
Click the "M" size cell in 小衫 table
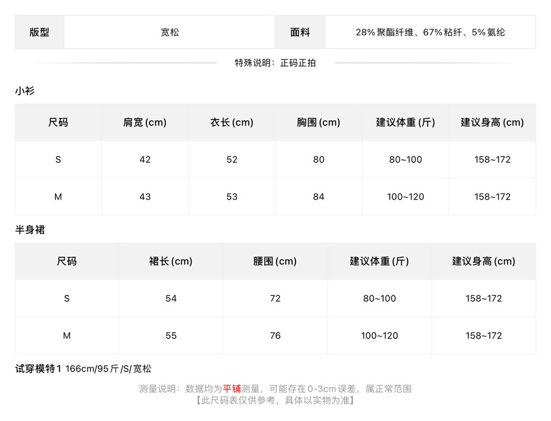[x=58, y=197]
